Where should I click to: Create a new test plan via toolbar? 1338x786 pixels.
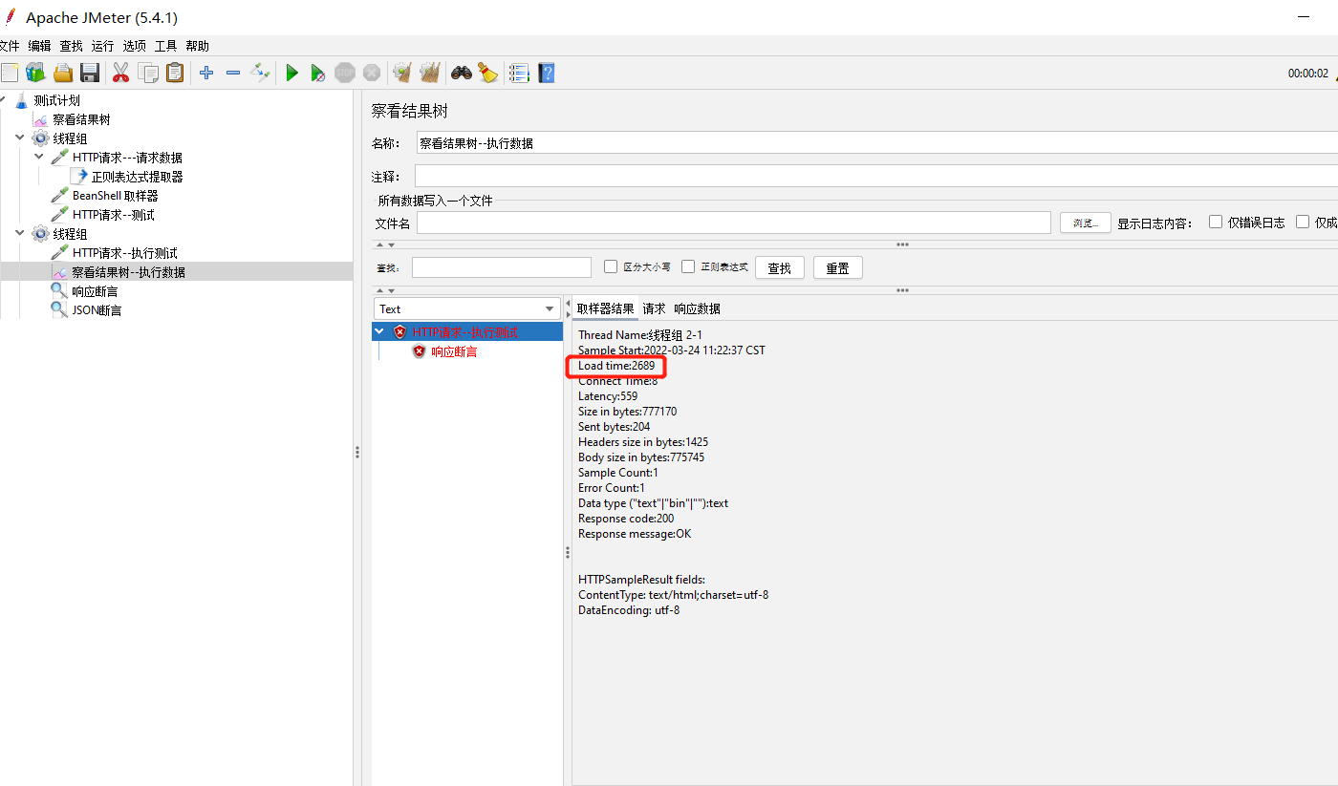[9, 73]
